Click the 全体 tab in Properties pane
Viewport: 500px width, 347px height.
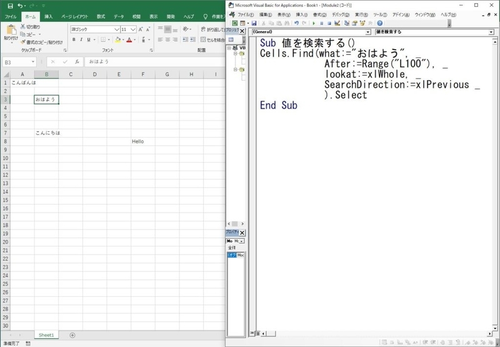click(x=232, y=248)
